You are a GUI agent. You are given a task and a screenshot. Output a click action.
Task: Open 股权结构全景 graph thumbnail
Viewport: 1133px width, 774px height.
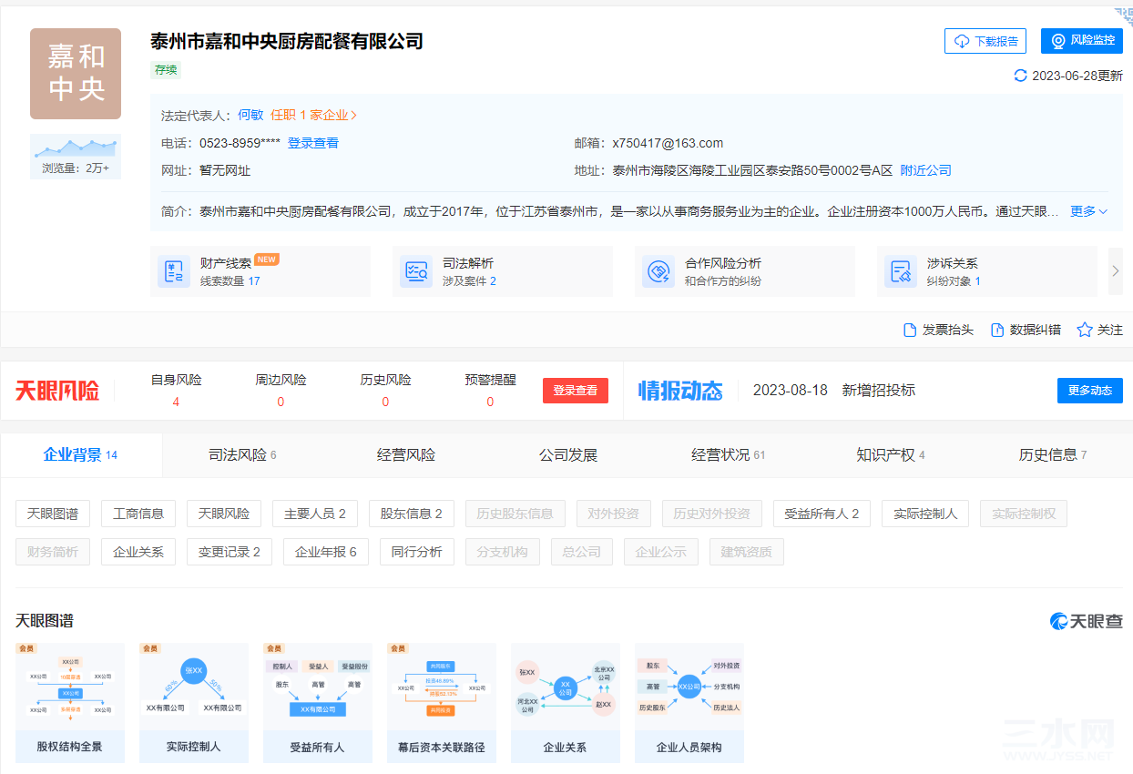(x=70, y=703)
